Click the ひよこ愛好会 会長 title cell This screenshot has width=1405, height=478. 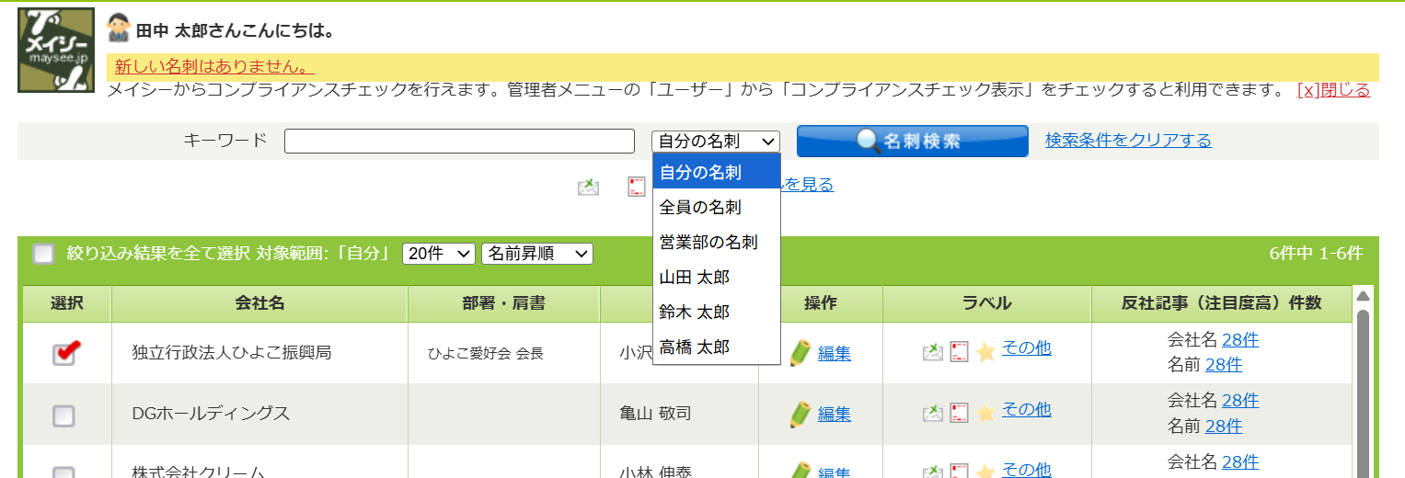(x=486, y=353)
